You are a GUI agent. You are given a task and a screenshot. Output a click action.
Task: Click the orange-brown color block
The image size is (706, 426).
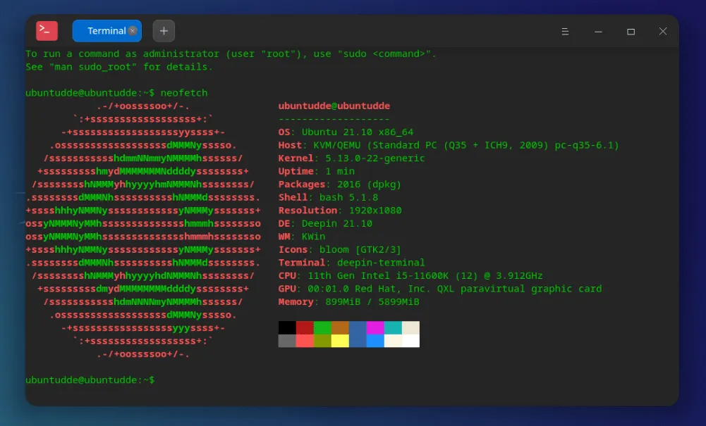point(340,328)
